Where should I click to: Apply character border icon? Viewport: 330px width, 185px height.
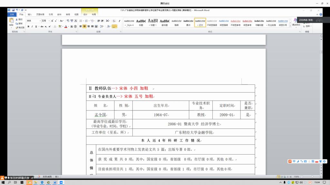[75, 21]
